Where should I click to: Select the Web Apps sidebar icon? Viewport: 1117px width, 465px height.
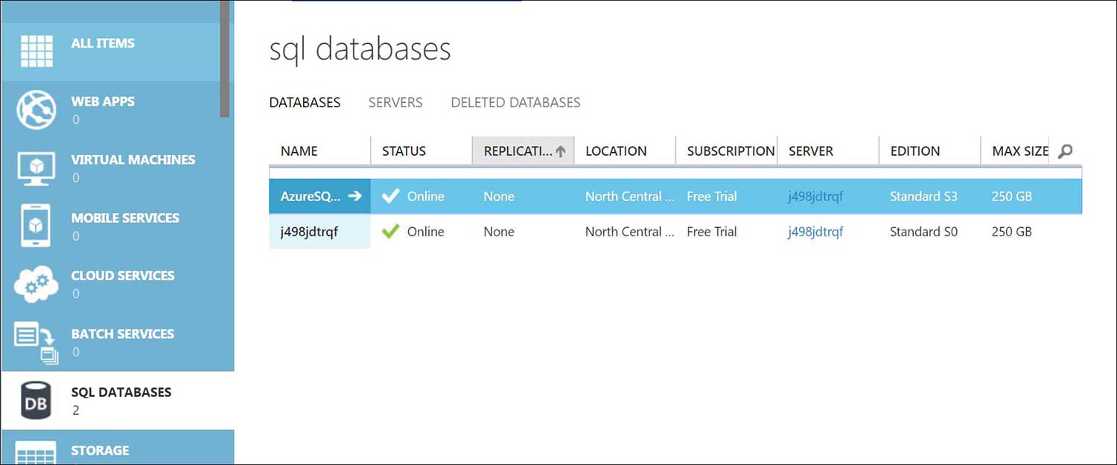[x=35, y=110]
